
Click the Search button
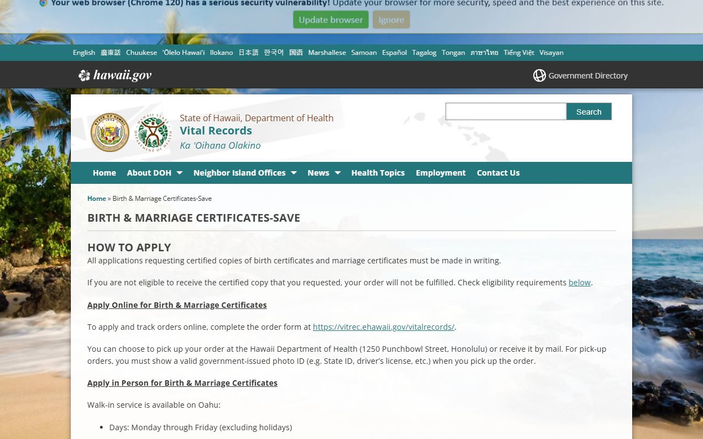[589, 111]
